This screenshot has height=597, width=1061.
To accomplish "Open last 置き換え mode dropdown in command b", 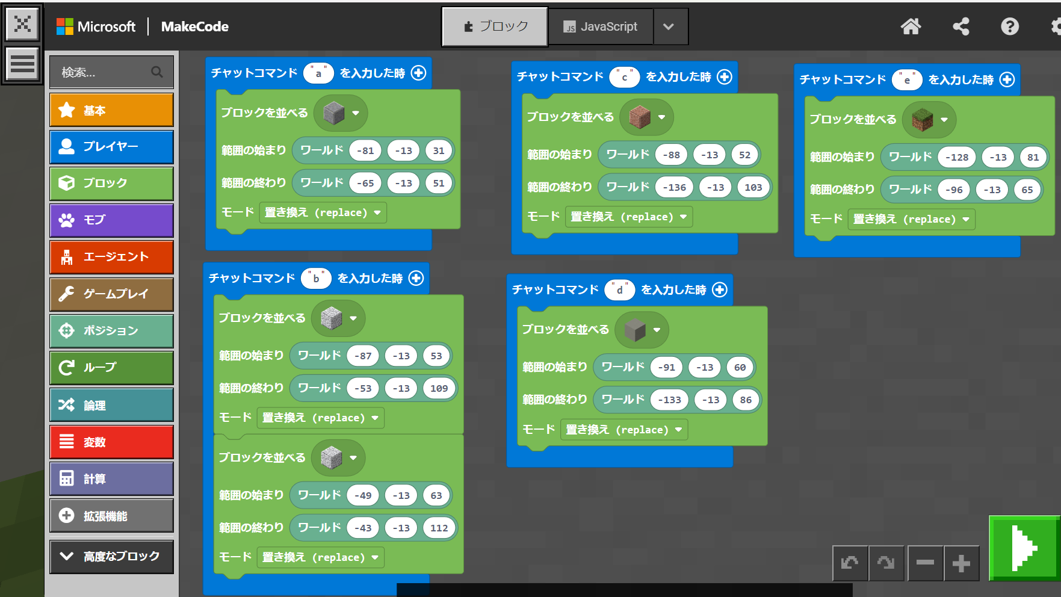I will pos(321,557).
